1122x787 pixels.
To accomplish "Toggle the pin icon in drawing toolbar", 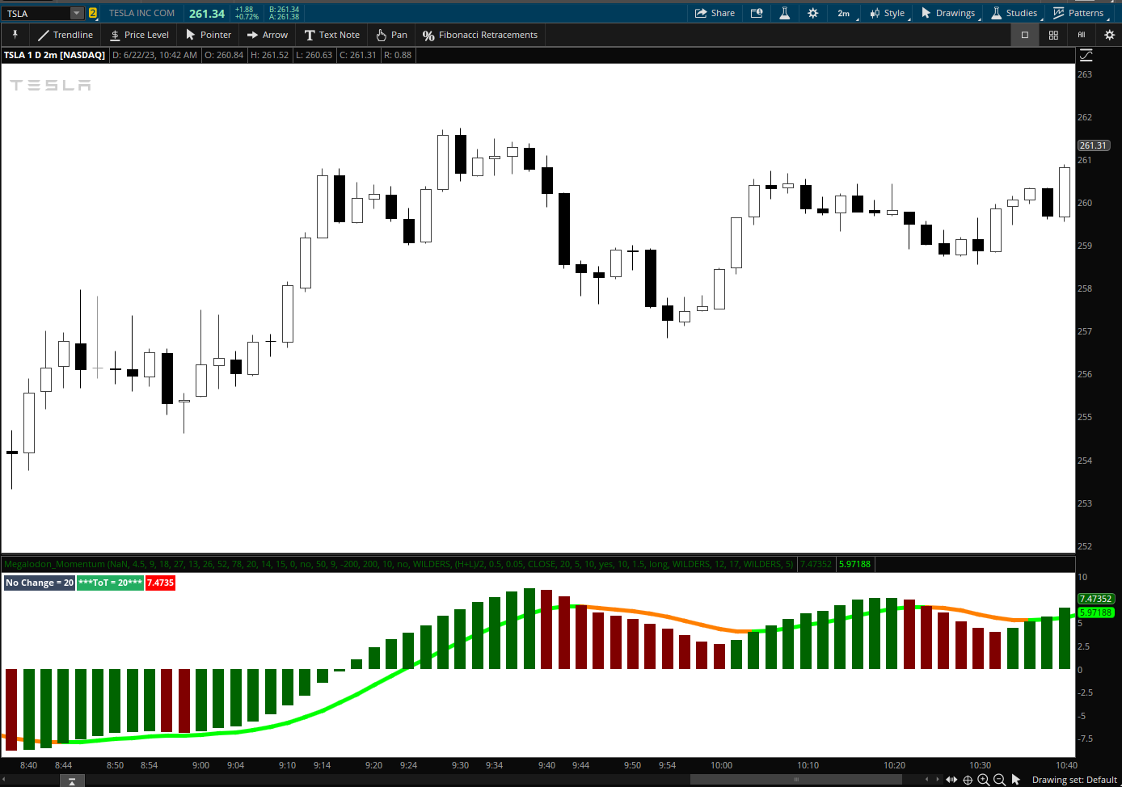I will pos(15,35).
